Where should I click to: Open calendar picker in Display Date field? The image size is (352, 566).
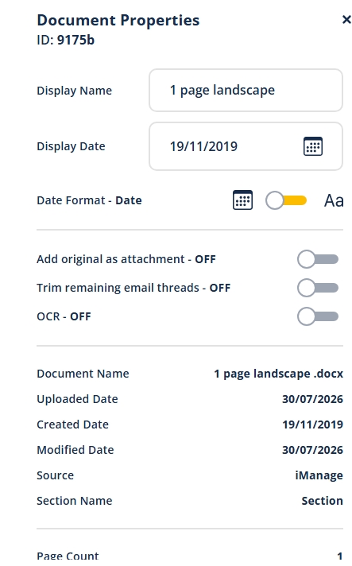click(x=313, y=146)
